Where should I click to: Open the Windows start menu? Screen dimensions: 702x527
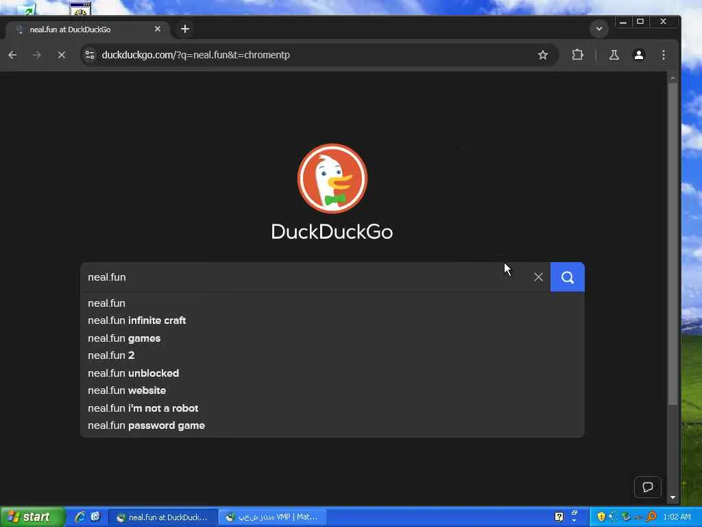32,517
